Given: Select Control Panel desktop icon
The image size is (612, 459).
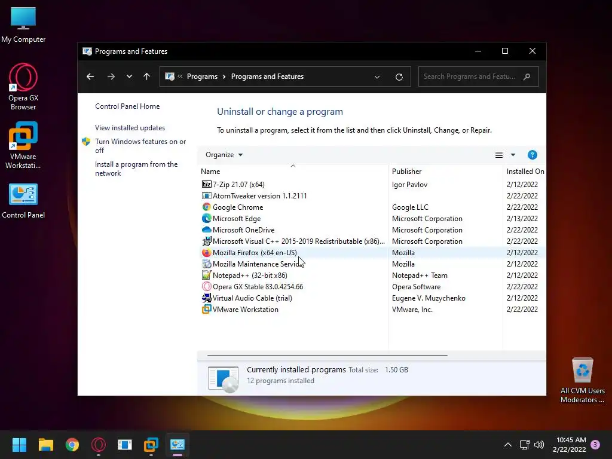Looking at the screenshot, I should pos(23,201).
